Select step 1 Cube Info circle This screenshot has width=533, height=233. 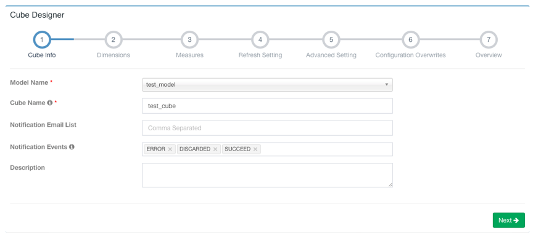[x=42, y=39]
